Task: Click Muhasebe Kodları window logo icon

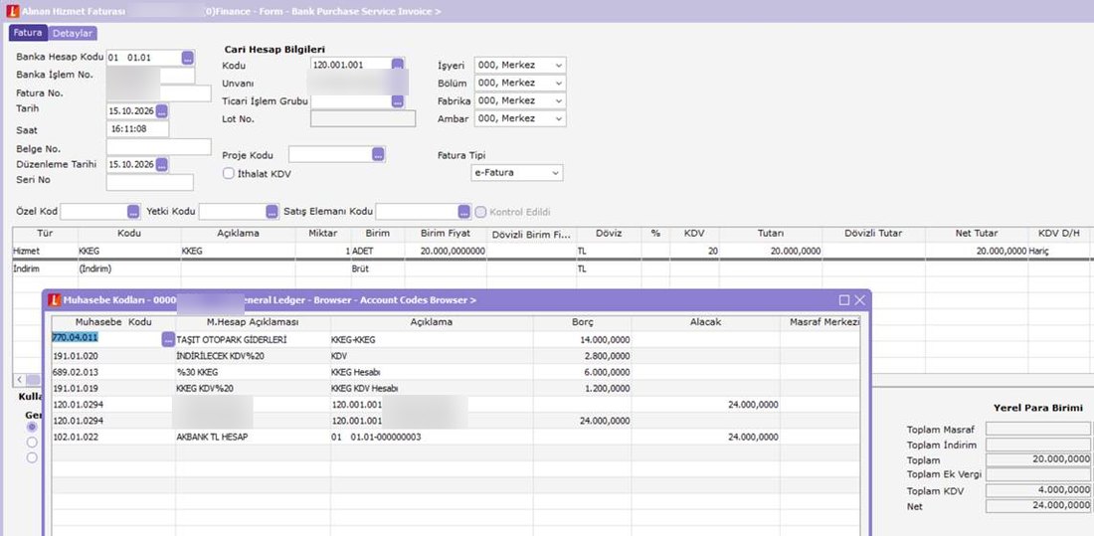Action: [x=55, y=300]
